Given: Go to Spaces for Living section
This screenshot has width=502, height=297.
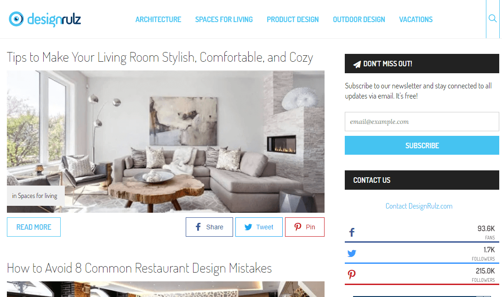Looking at the screenshot, I should point(224,19).
